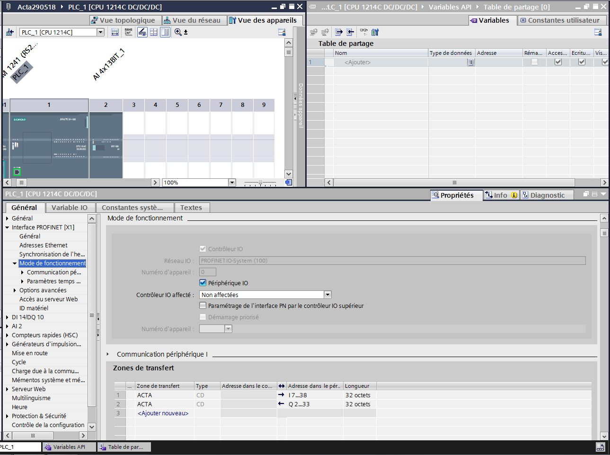Click the export icon in the Variables toolbar
This screenshot has height=455, width=610.
pos(339,32)
